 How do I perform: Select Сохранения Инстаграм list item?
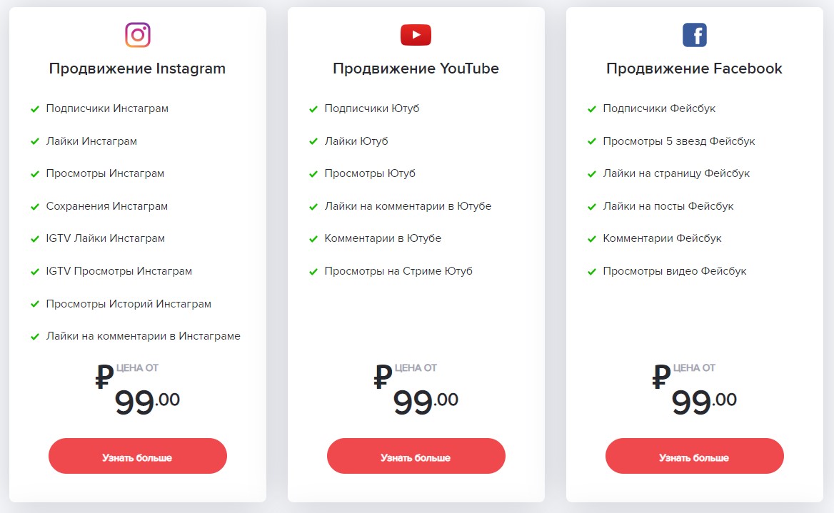(x=107, y=206)
